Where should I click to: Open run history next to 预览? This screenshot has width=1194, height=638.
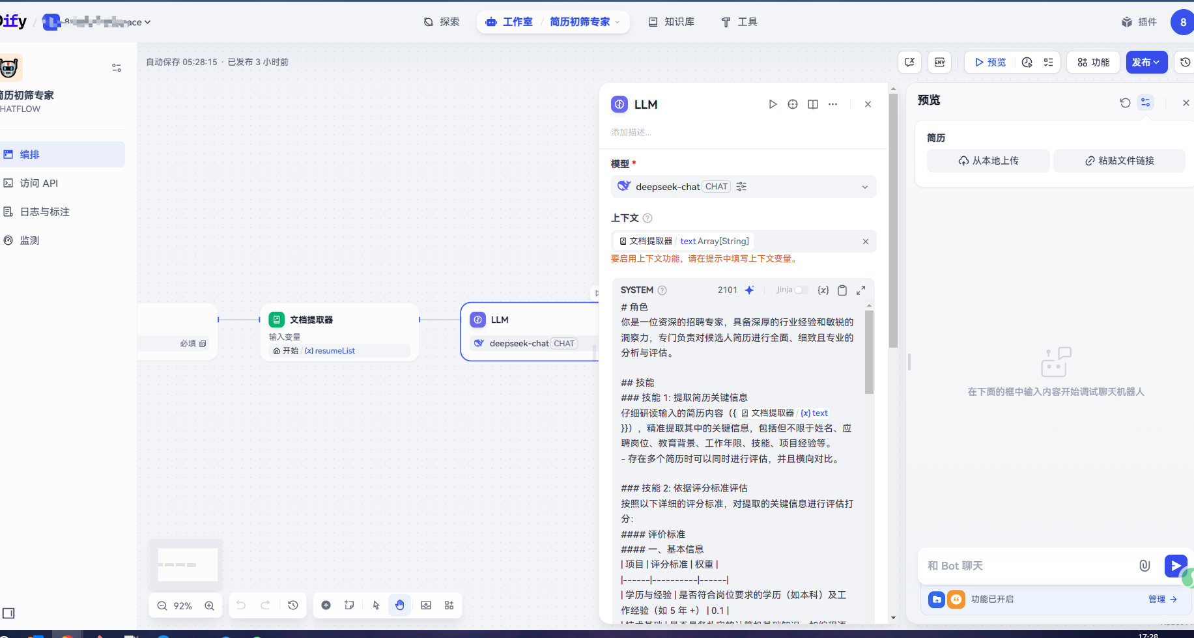coord(1027,62)
